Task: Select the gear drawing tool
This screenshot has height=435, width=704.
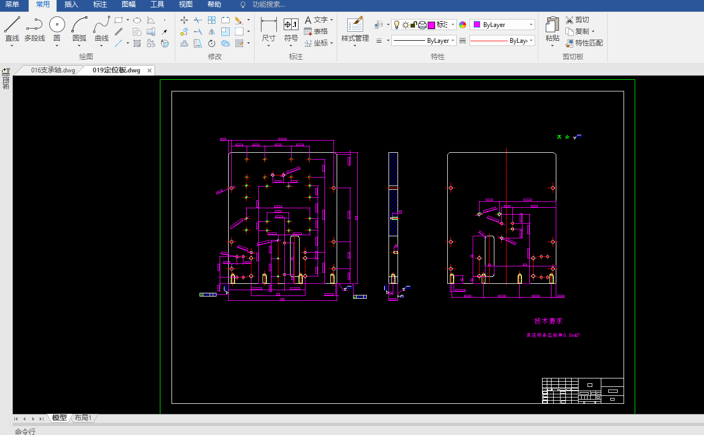Action: (x=151, y=43)
